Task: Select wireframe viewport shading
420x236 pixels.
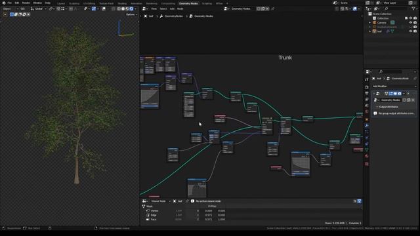Action: tap(119, 9)
